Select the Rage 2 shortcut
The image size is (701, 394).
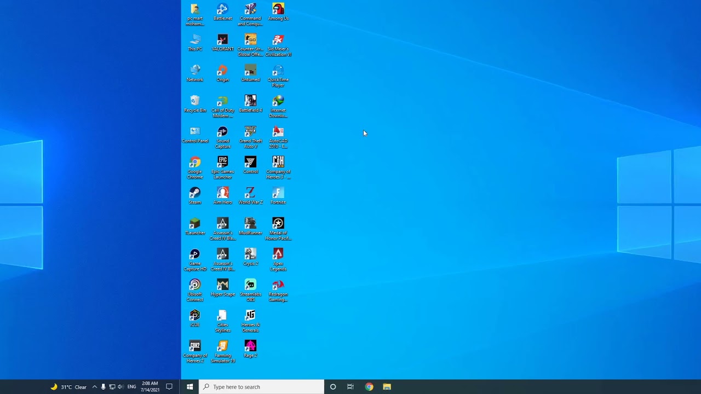point(250,350)
